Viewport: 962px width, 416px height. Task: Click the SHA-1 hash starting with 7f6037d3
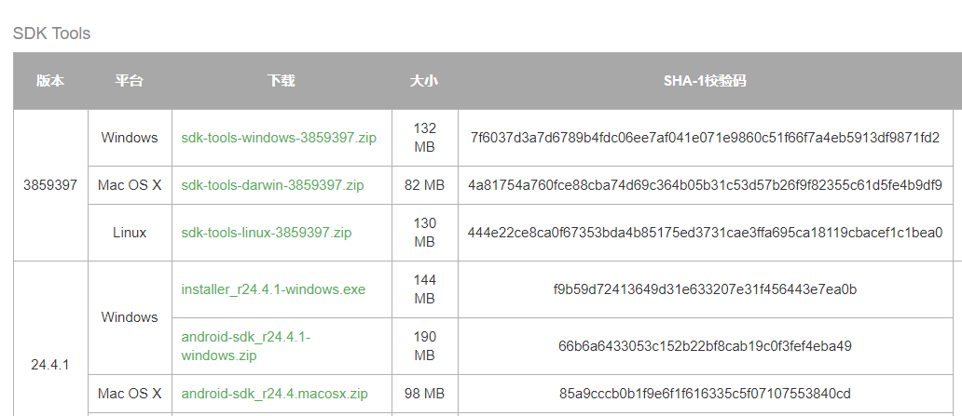pyautogui.click(x=705, y=138)
